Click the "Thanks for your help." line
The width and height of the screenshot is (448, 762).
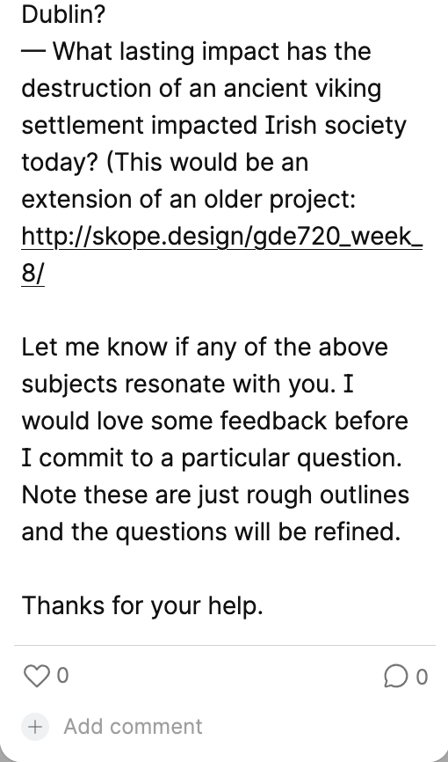coord(142,606)
